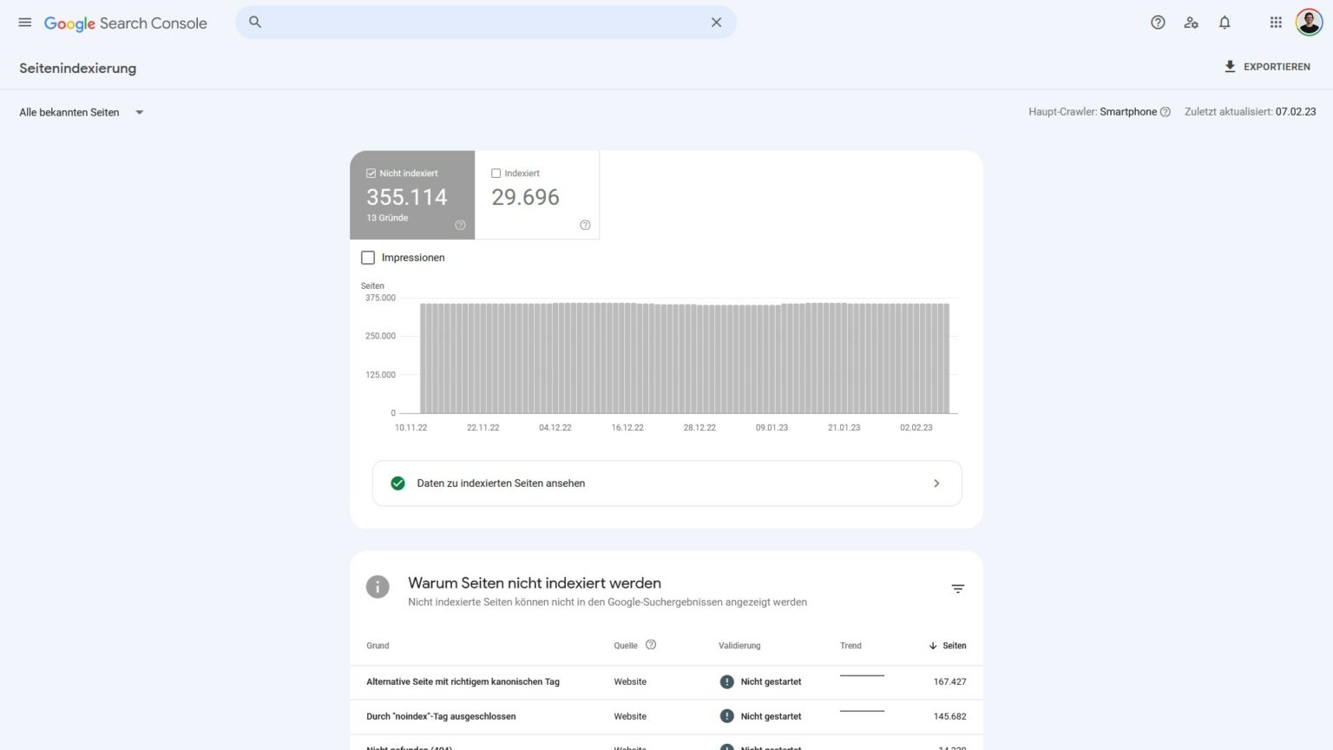Enable the Impressionen checkbox
This screenshot has height=750, width=1333.
368,258
